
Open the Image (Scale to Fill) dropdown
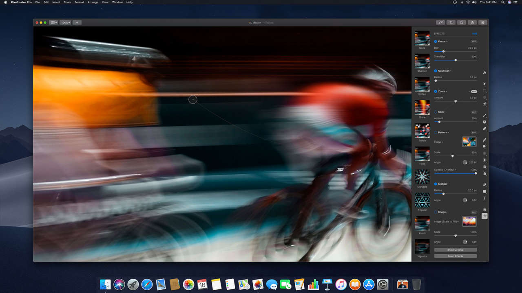[x=447, y=222]
